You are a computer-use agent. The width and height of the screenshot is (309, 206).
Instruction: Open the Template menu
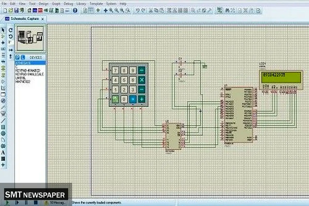pos(96,4)
